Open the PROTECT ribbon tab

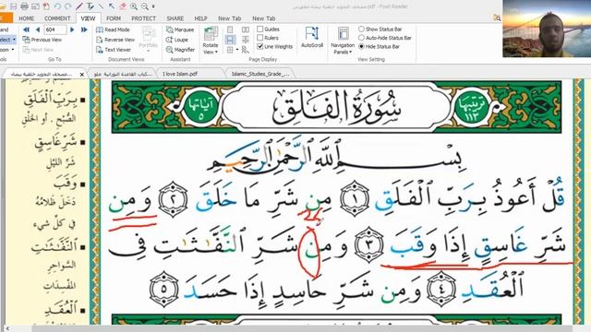point(144,18)
